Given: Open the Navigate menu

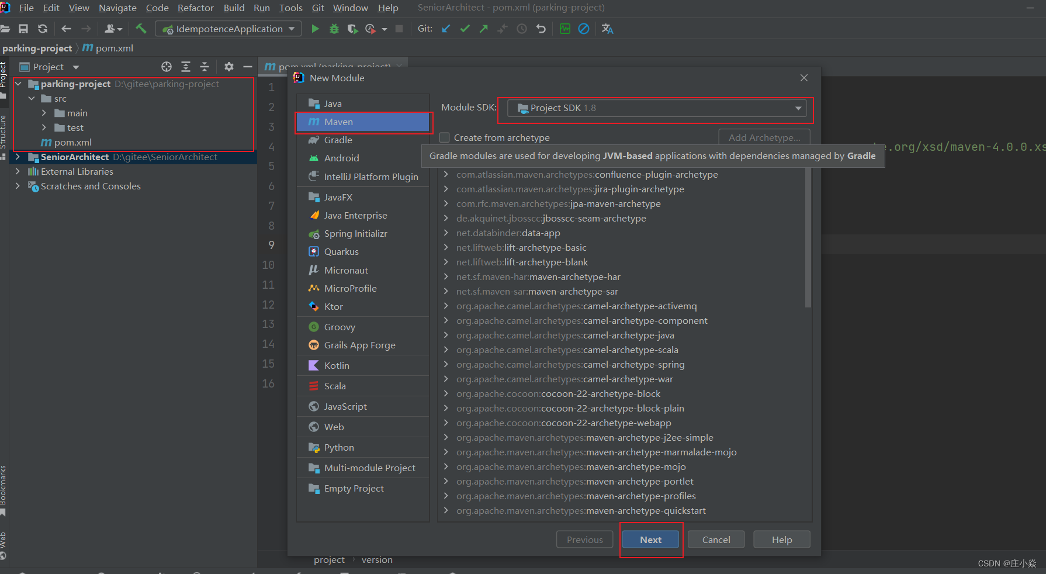Looking at the screenshot, I should tap(117, 8).
